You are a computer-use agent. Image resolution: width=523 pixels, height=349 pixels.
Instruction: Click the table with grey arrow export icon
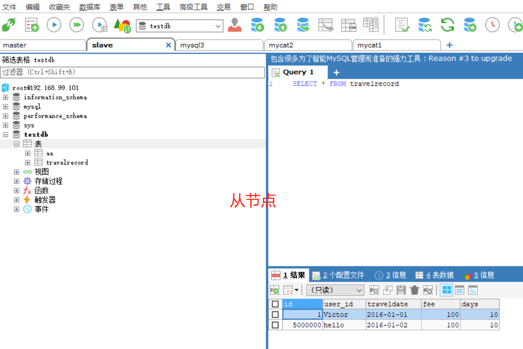[326, 25]
